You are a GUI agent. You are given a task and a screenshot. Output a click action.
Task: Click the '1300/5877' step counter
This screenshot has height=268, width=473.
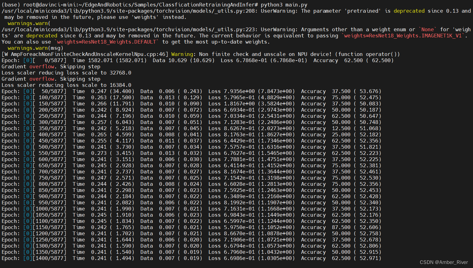(49, 246)
